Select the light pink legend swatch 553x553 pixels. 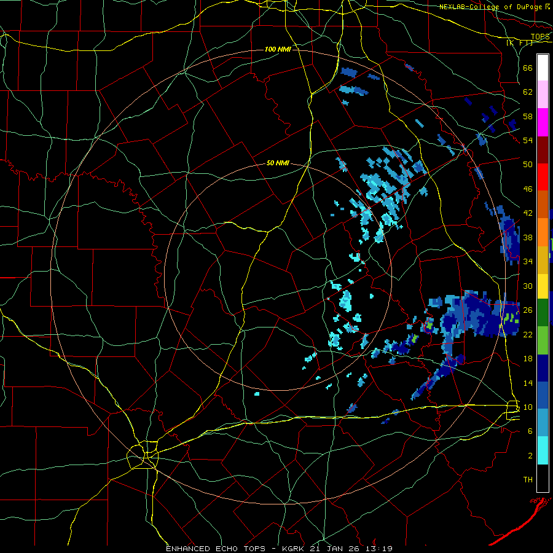tap(543, 94)
